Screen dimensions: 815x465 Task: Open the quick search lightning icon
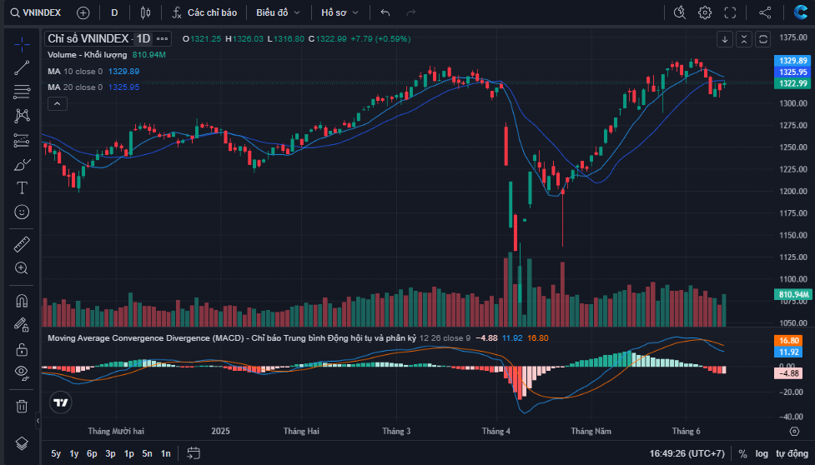679,12
